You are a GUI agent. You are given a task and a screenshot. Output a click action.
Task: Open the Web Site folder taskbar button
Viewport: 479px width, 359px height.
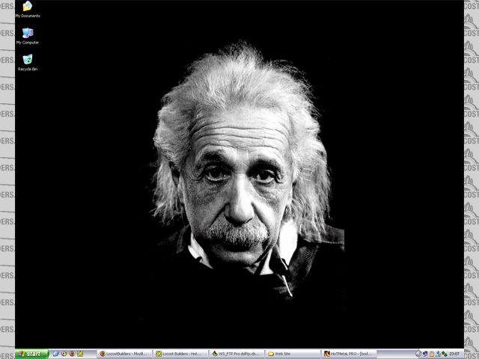click(293, 354)
